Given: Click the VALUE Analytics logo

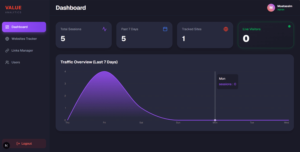Looking at the screenshot, I should [x=13, y=9].
